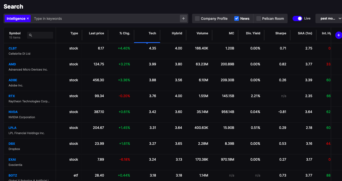
Task: Click the search magnifier in Symbol column
Action: (x=30, y=35)
